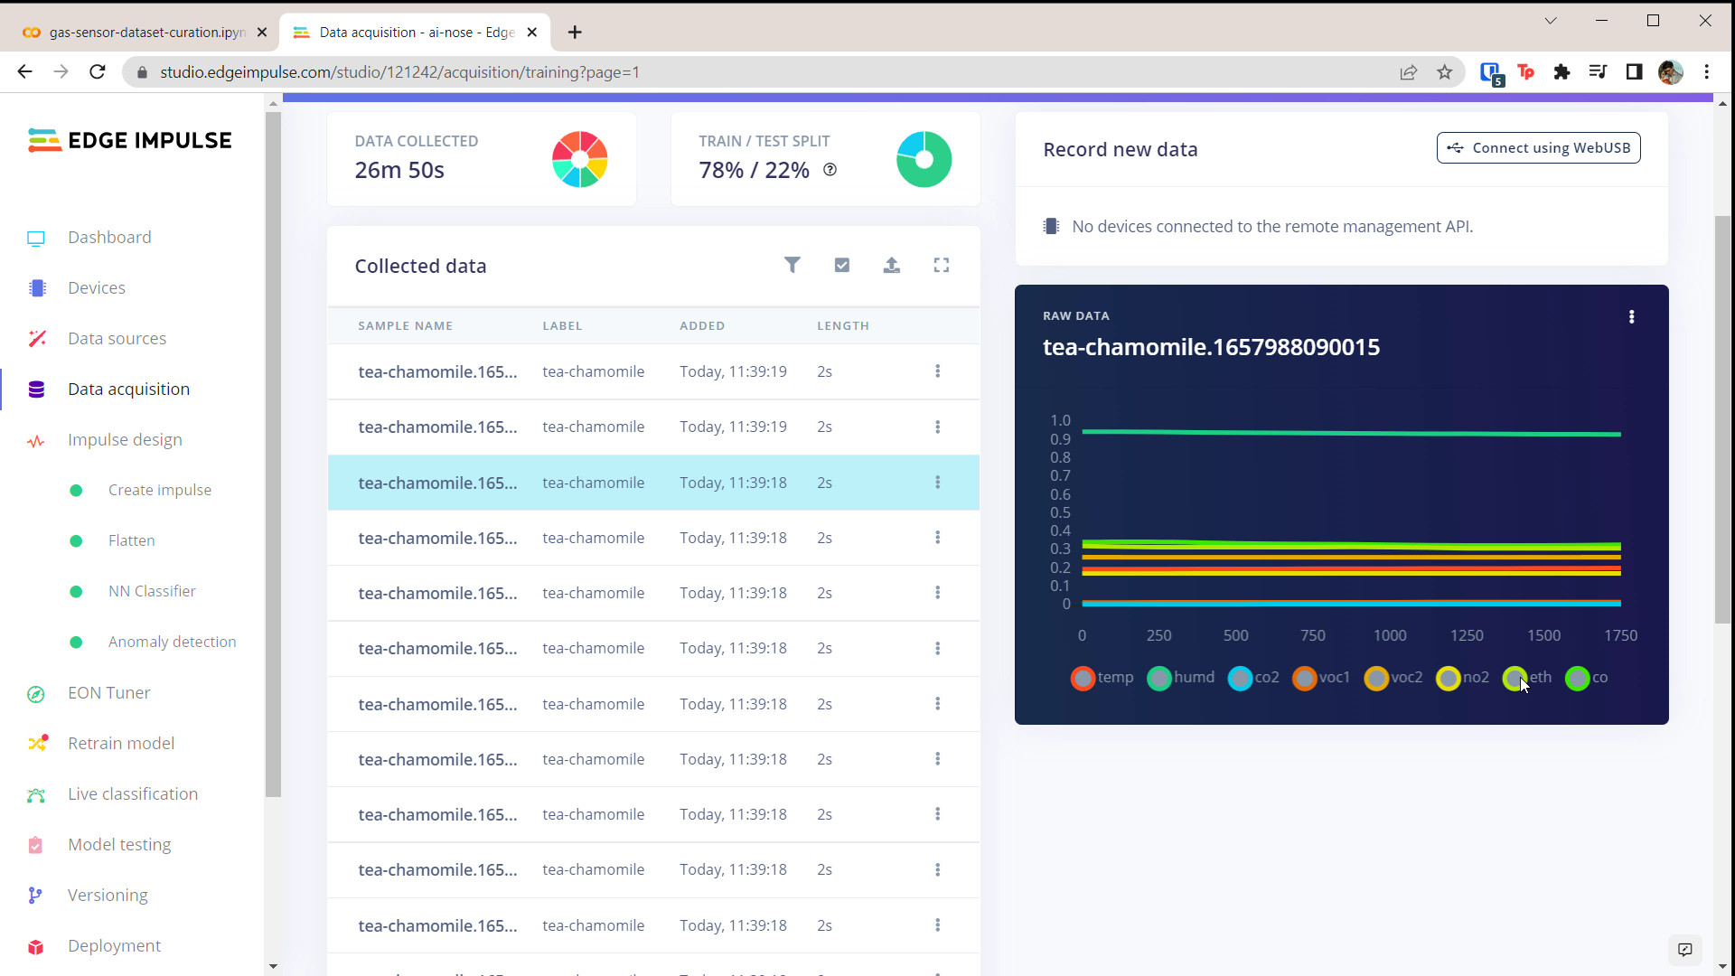
Task: Click the filter icon in Collected data
Action: click(792, 265)
